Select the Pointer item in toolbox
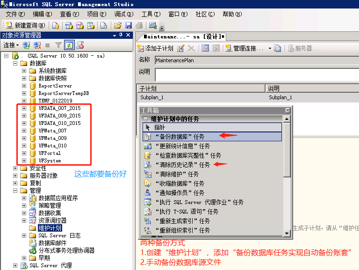Image resolution: width=359 pixels, height=270 pixels. point(212,127)
